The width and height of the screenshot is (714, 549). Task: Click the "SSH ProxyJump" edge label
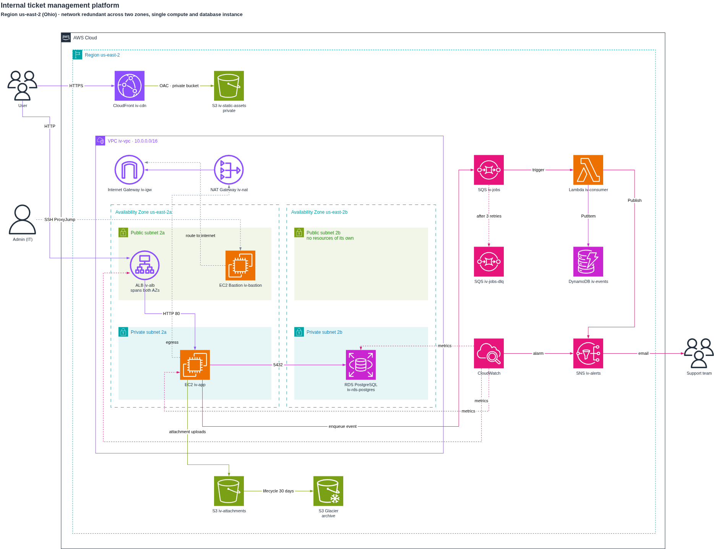pyautogui.click(x=60, y=219)
